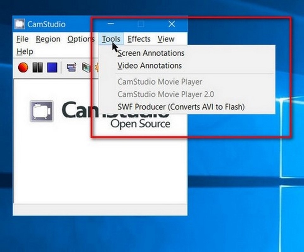Open the Region menu
The image size is (304, 252).
pos(48,39)
